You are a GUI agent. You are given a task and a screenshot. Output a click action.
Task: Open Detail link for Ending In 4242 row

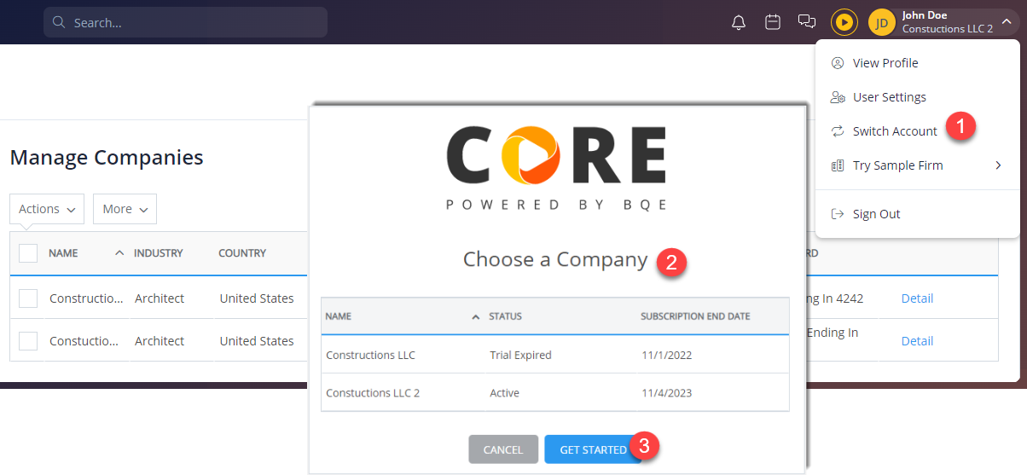917,298
